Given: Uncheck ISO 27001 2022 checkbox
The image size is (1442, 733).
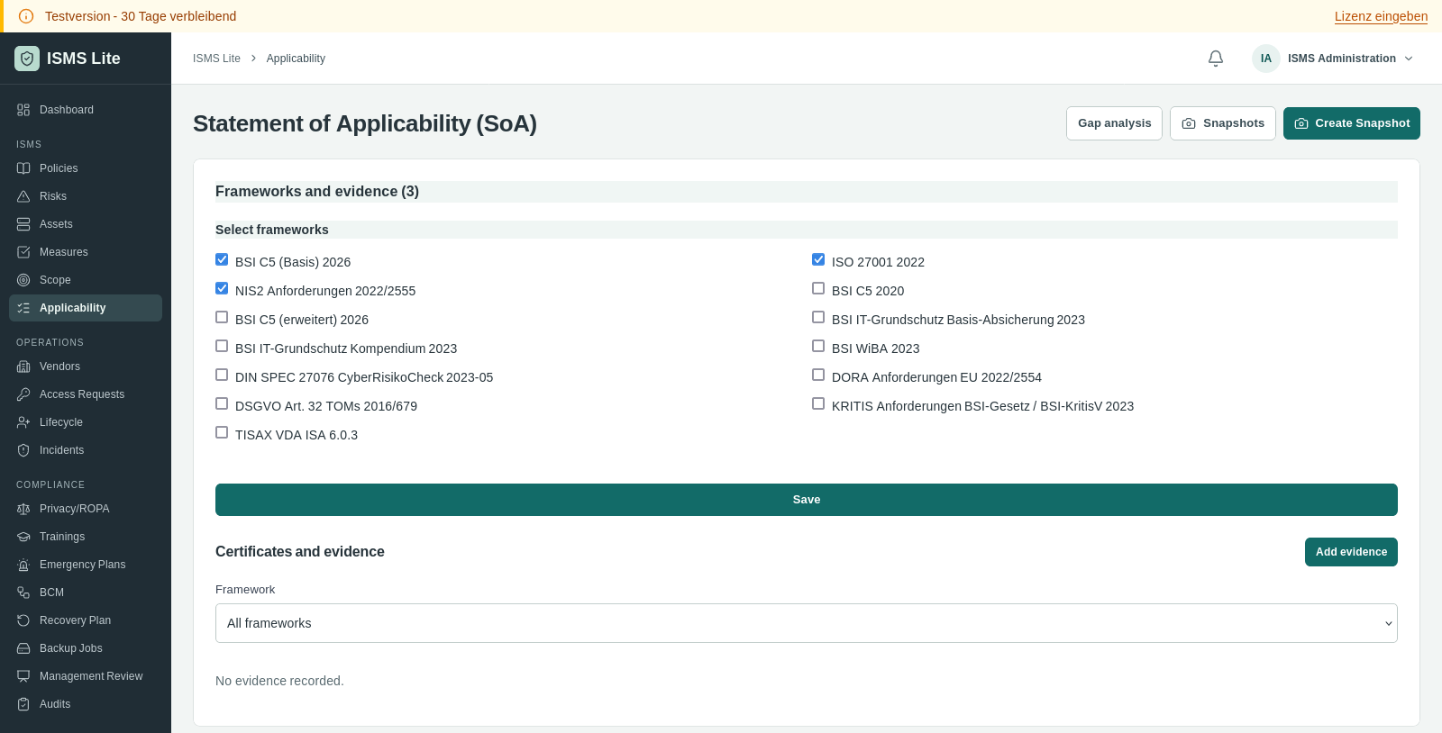Looking at the screenshot, I should click(818, 259).
